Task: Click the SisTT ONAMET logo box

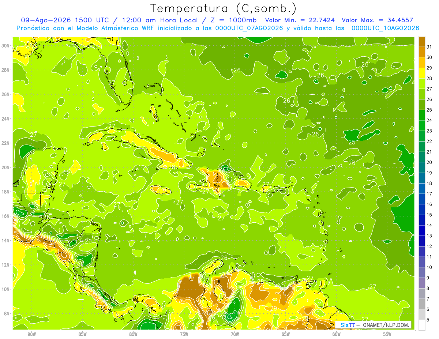Action: pyautogui.click(x=373, y=325)
